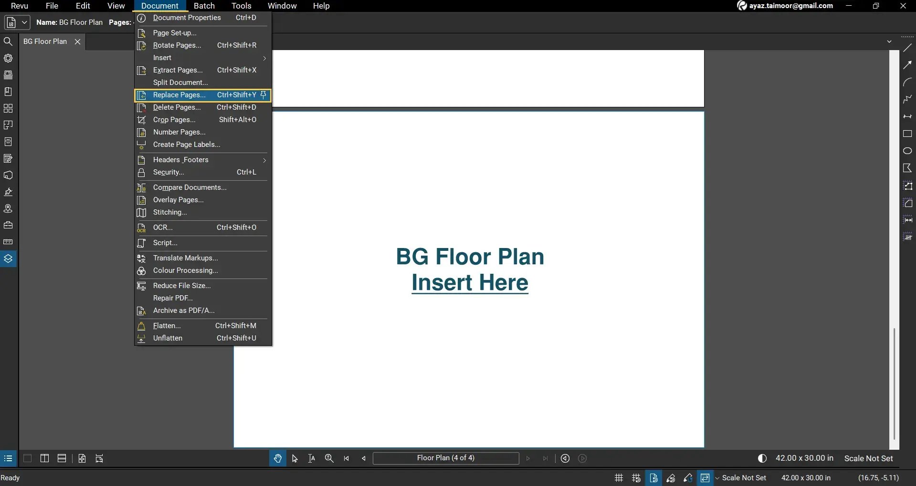Activate the Zoom magnifier tool
The image size is (916, 486).
(329, 458)
